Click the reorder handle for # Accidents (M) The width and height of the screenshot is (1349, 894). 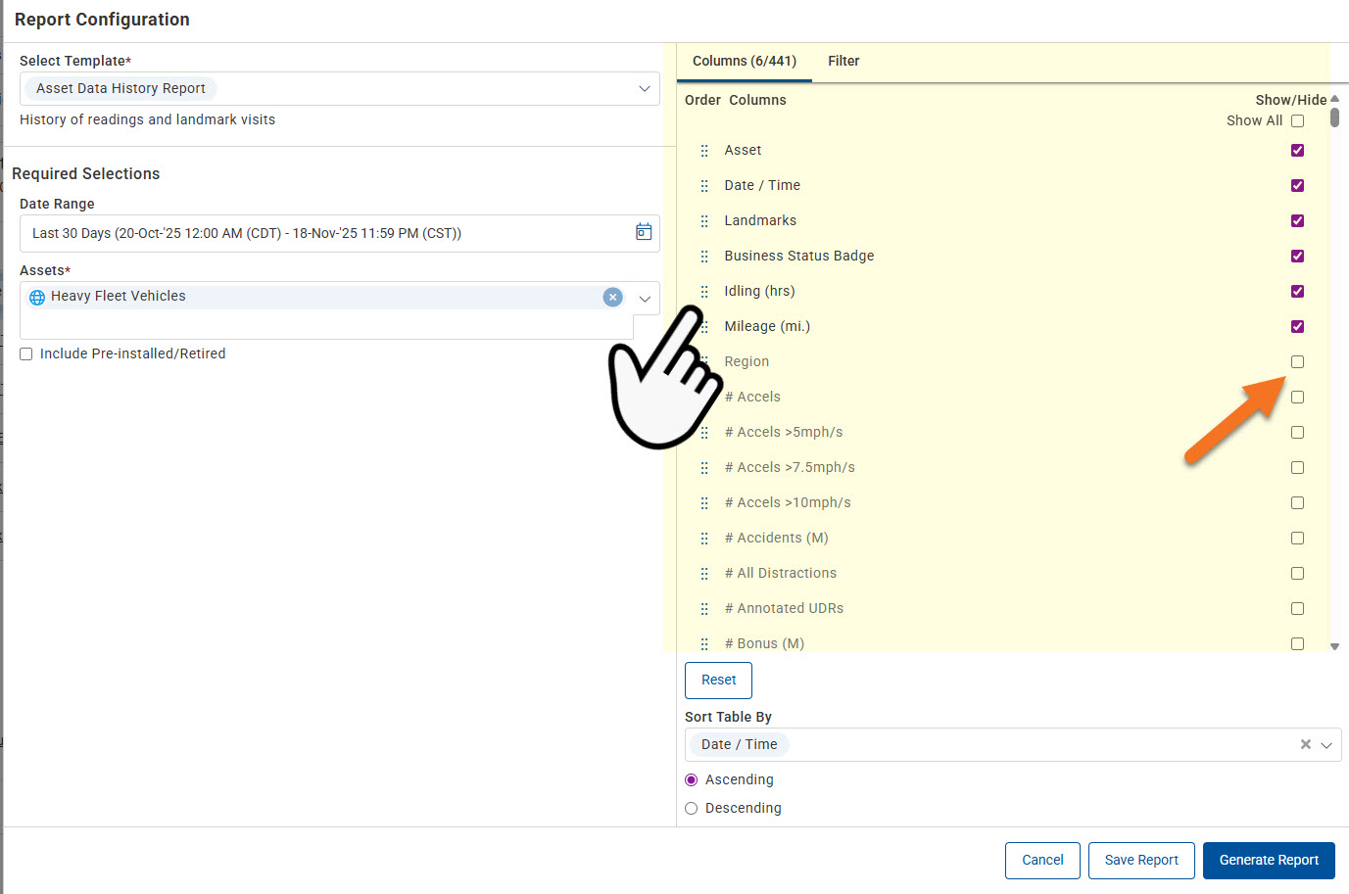point(704,539)
